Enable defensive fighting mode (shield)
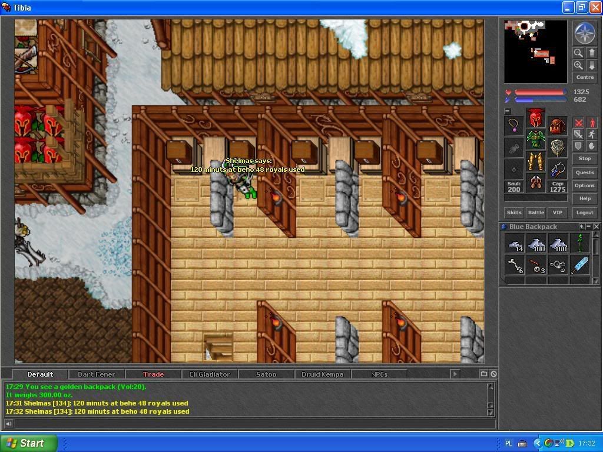Viewport: 603px width, 452px height. (x=578, y=146)
